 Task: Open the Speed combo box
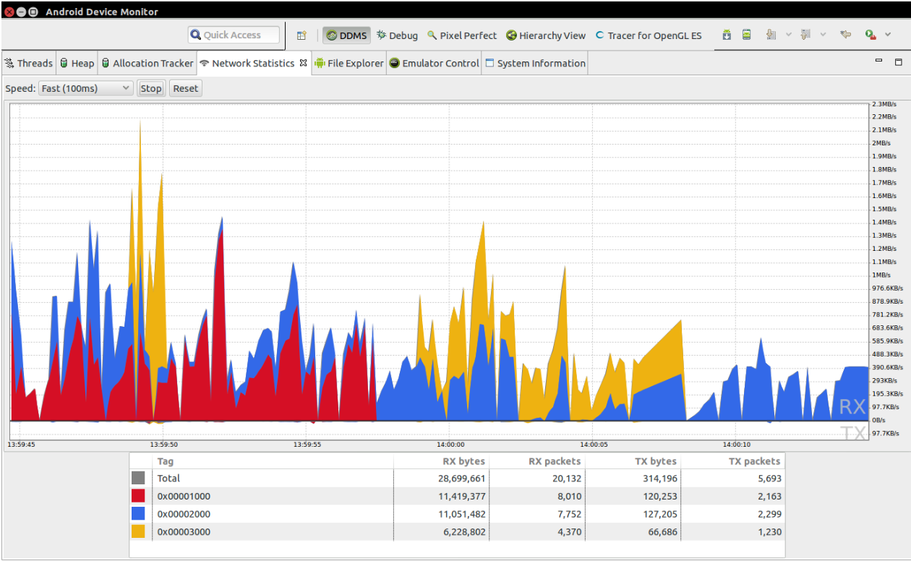[x=85, y=88]
